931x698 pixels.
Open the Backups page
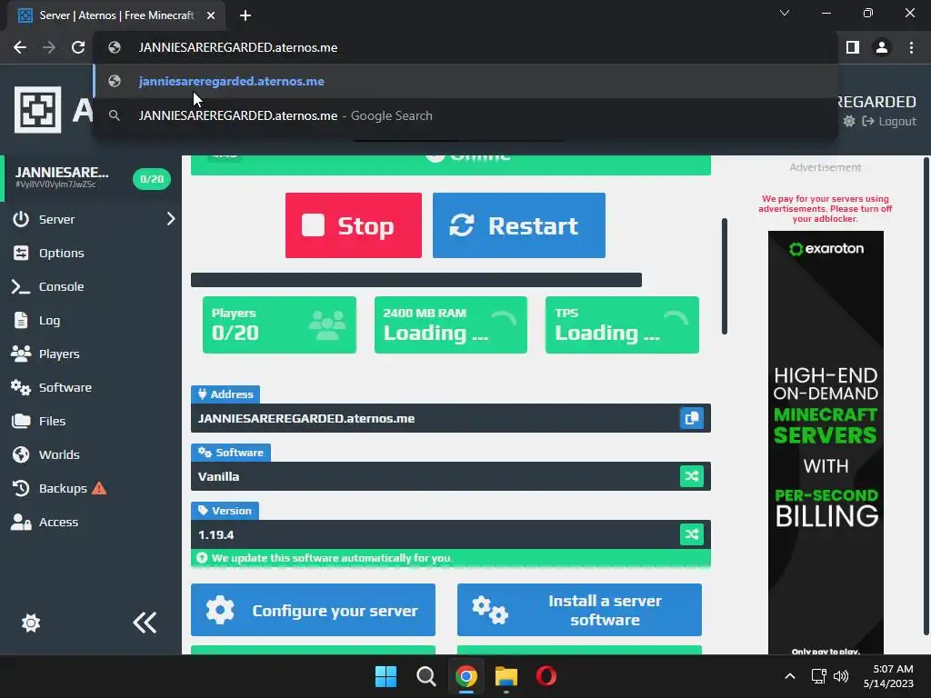(x=63, y=488)
